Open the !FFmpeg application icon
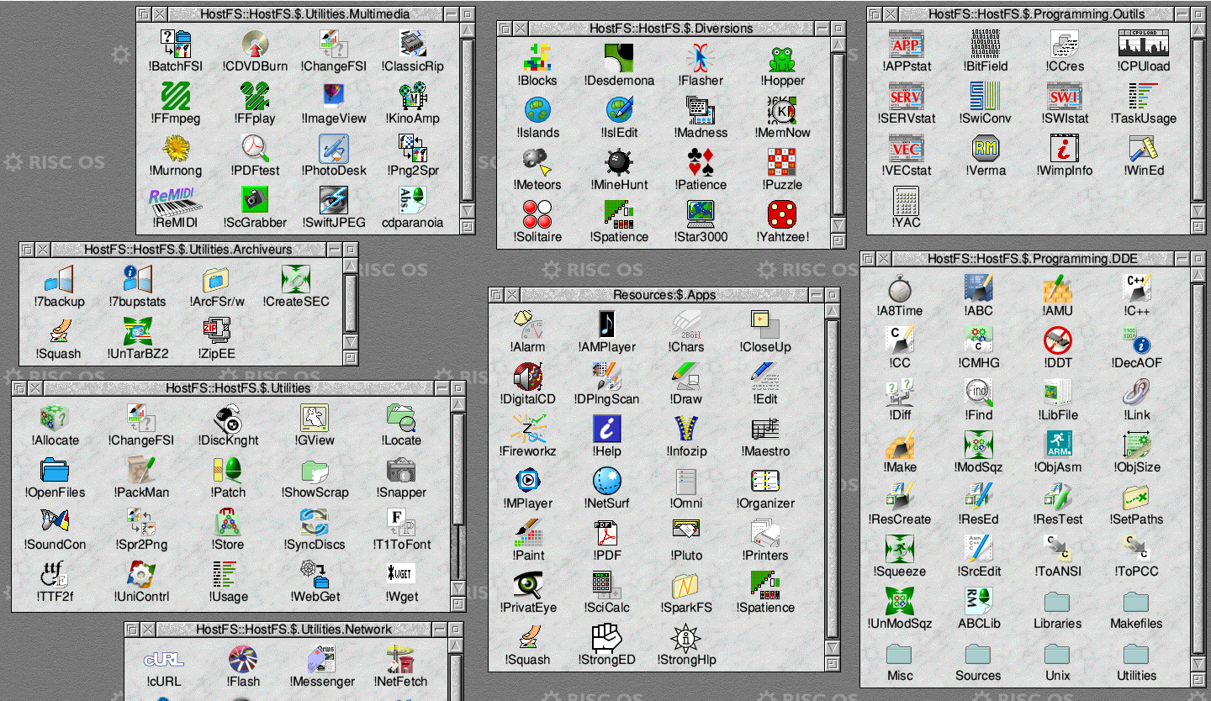 click(177, 97)
